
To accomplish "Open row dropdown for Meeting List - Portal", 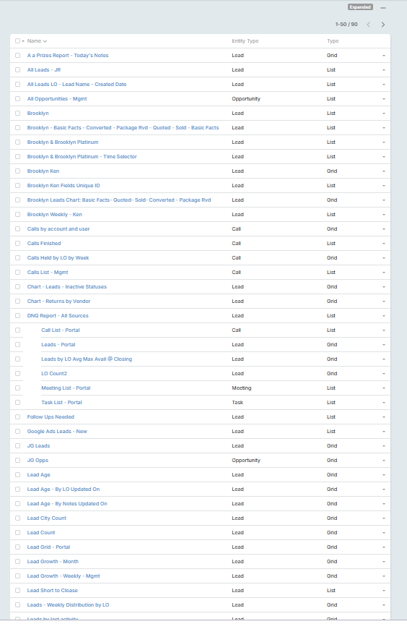I will pos(384,388).
